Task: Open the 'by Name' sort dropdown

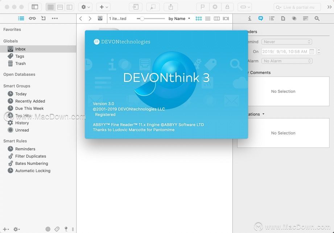Action: point(179,19)
